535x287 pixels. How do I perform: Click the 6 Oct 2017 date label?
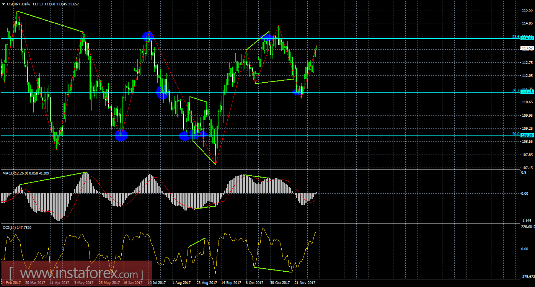(254, 283)
